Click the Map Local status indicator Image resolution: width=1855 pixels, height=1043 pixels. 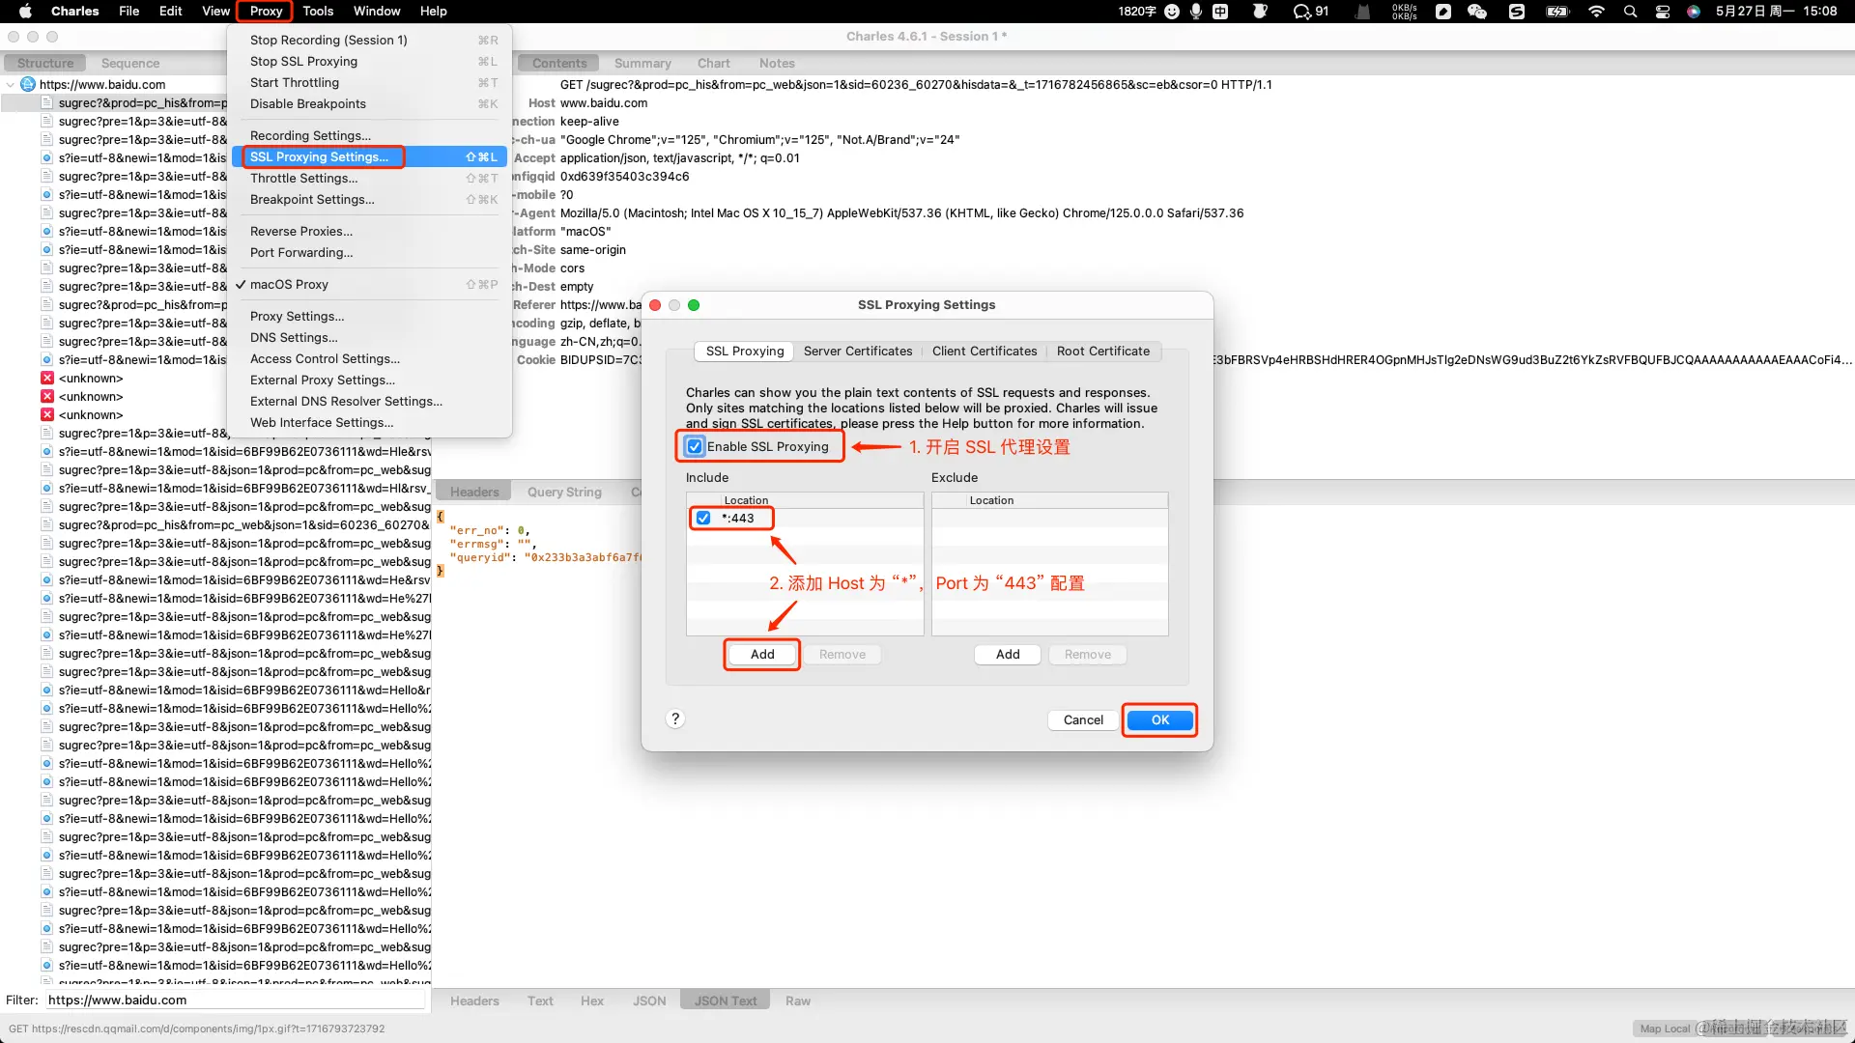click(1664, 1029)
